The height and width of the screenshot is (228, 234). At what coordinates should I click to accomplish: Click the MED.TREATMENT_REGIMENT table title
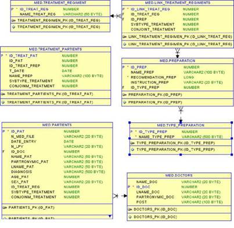[x=60, y=3]
